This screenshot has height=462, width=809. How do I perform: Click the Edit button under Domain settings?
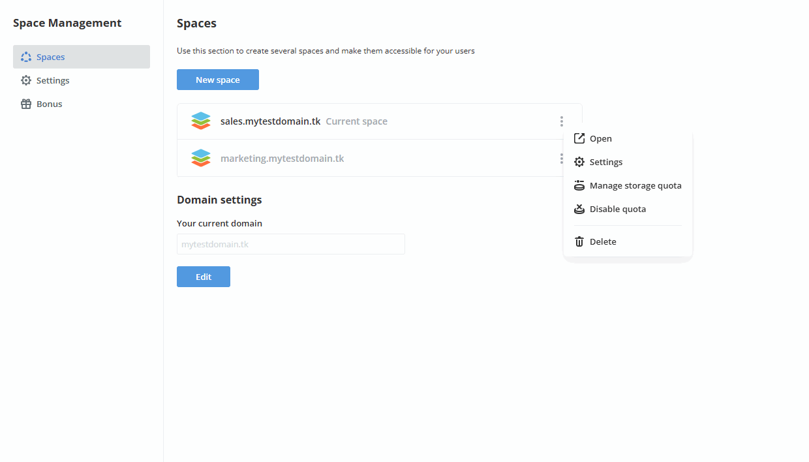pos(203,276)
